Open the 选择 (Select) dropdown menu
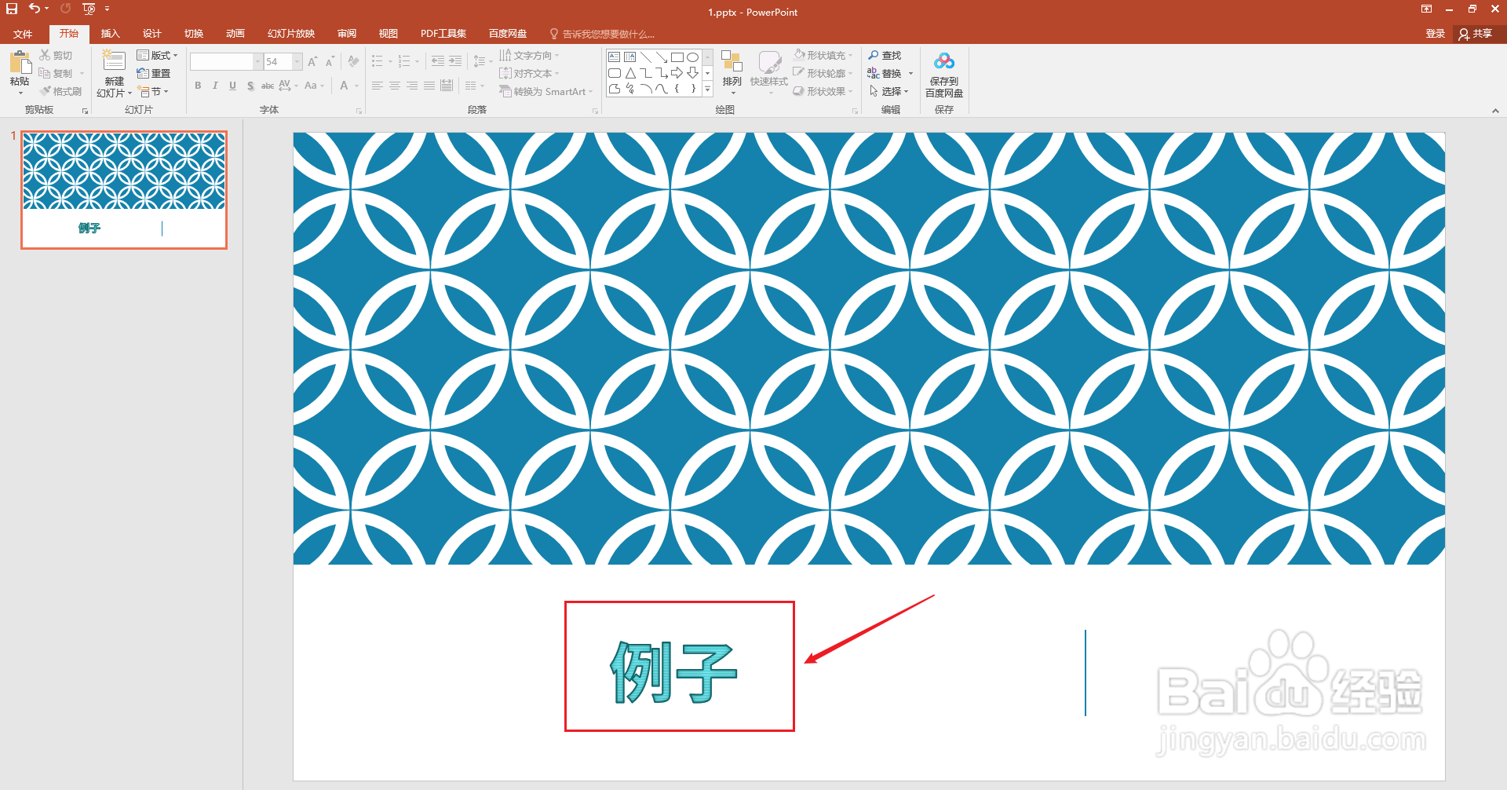The height and width of the screenshot is (790, 1507). tap(890, 91)
